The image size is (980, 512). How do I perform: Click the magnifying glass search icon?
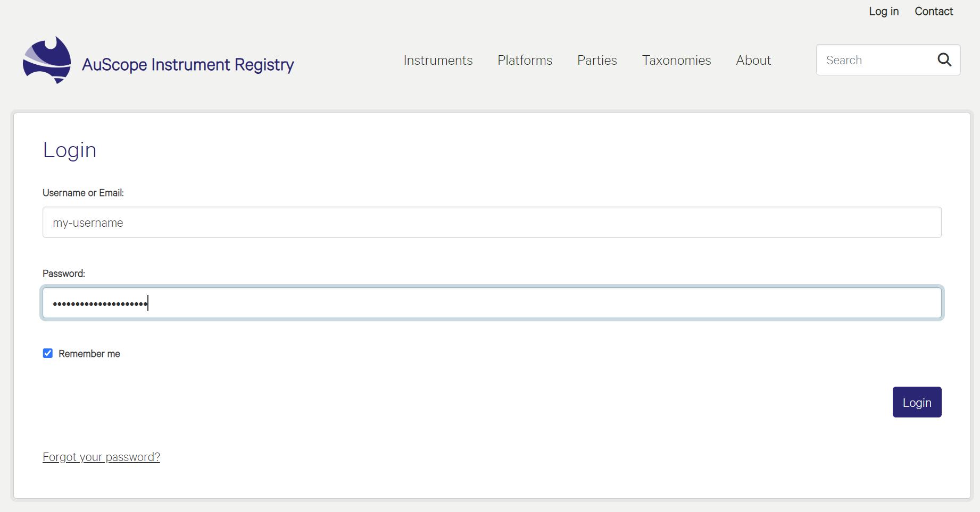click(944, 60)
